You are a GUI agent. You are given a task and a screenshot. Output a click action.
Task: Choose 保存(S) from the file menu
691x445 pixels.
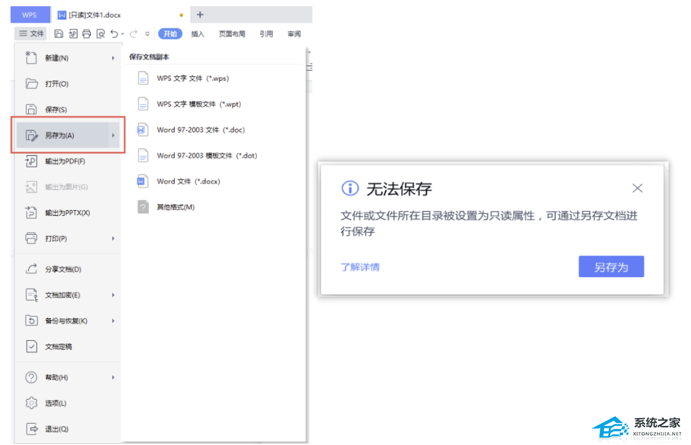(68, 109)
